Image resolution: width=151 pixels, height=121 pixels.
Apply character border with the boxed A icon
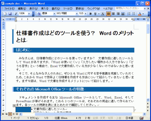[x=102, y=14]
